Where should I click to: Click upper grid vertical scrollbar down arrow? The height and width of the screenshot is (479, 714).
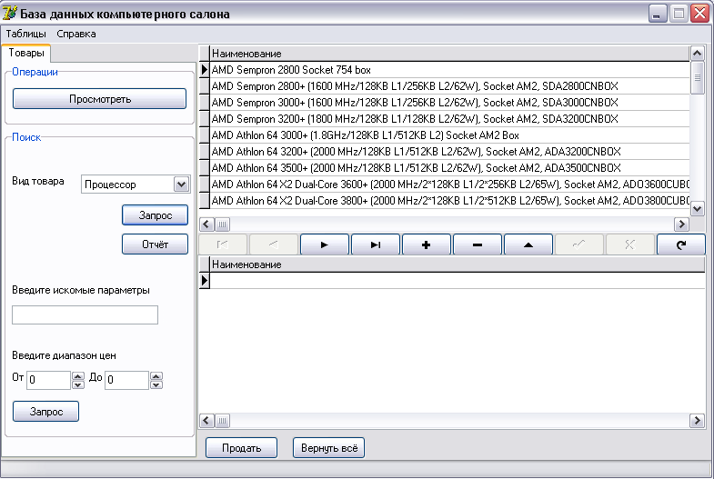tap(697, 209)
